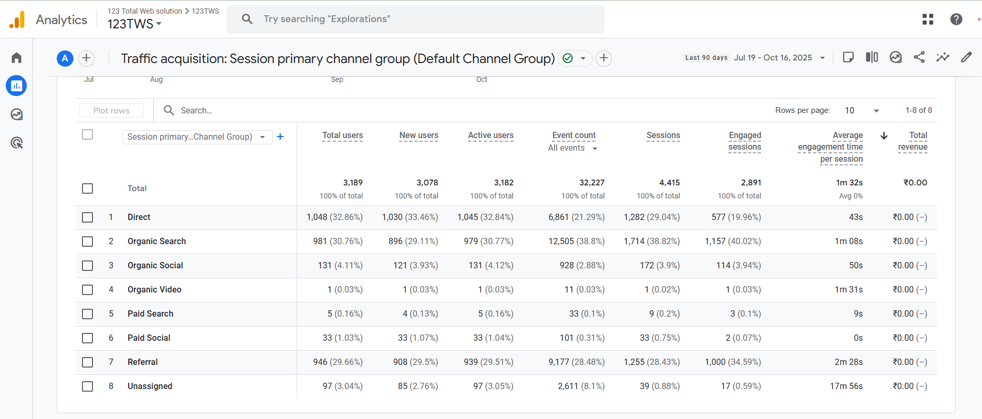The height and width of the screenshot is (419, 982).
Task: Customize report with the pencil icon
Action: click(966, 57)
